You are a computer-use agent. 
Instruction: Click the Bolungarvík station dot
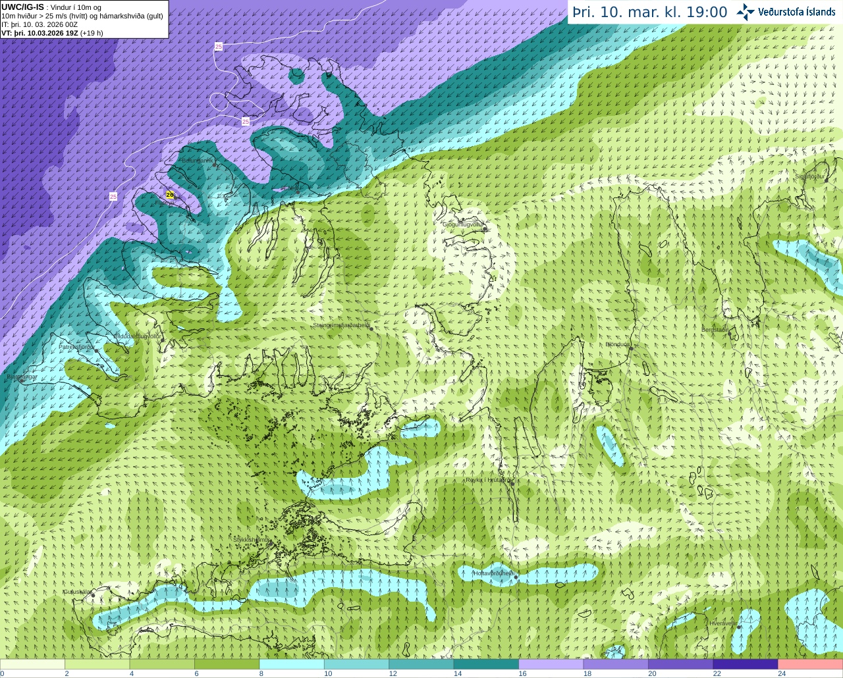(x=215, y=165)
